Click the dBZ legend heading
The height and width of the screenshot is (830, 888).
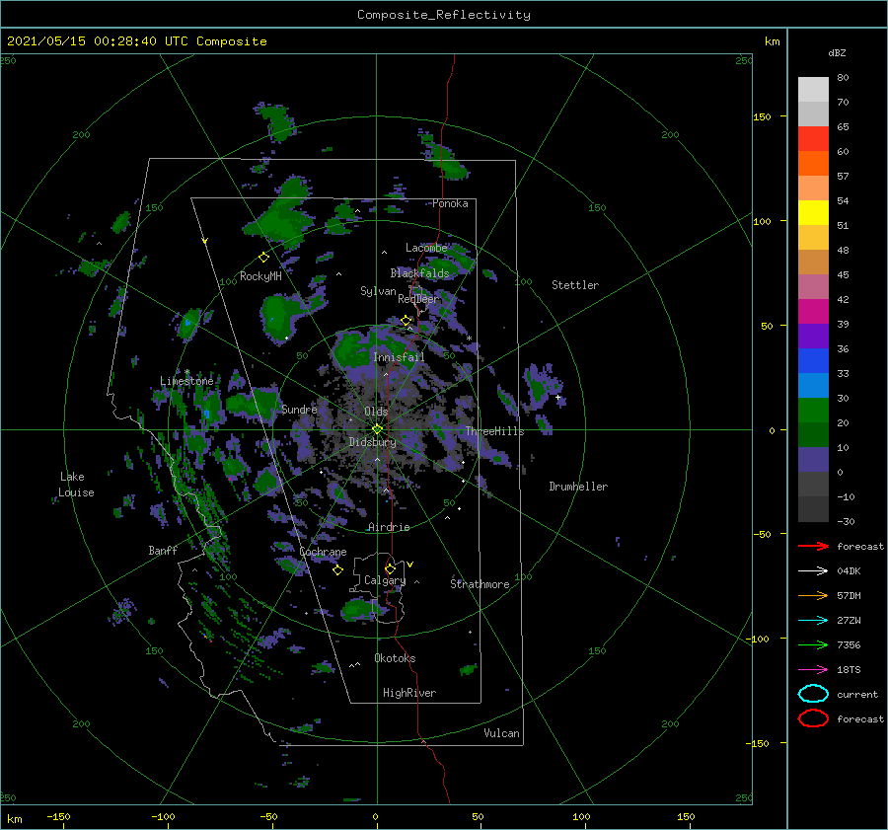click(x=837, y=52)
